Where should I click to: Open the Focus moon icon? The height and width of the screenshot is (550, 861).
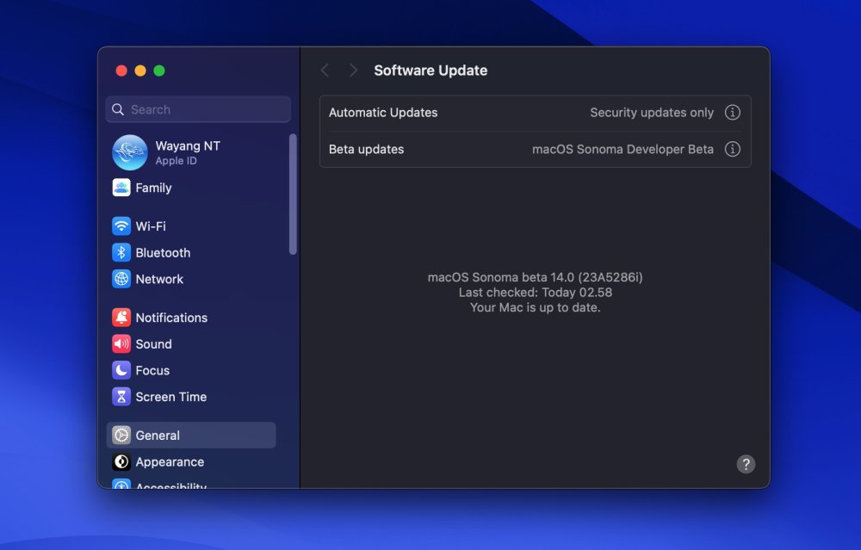(x=121, y=370)
